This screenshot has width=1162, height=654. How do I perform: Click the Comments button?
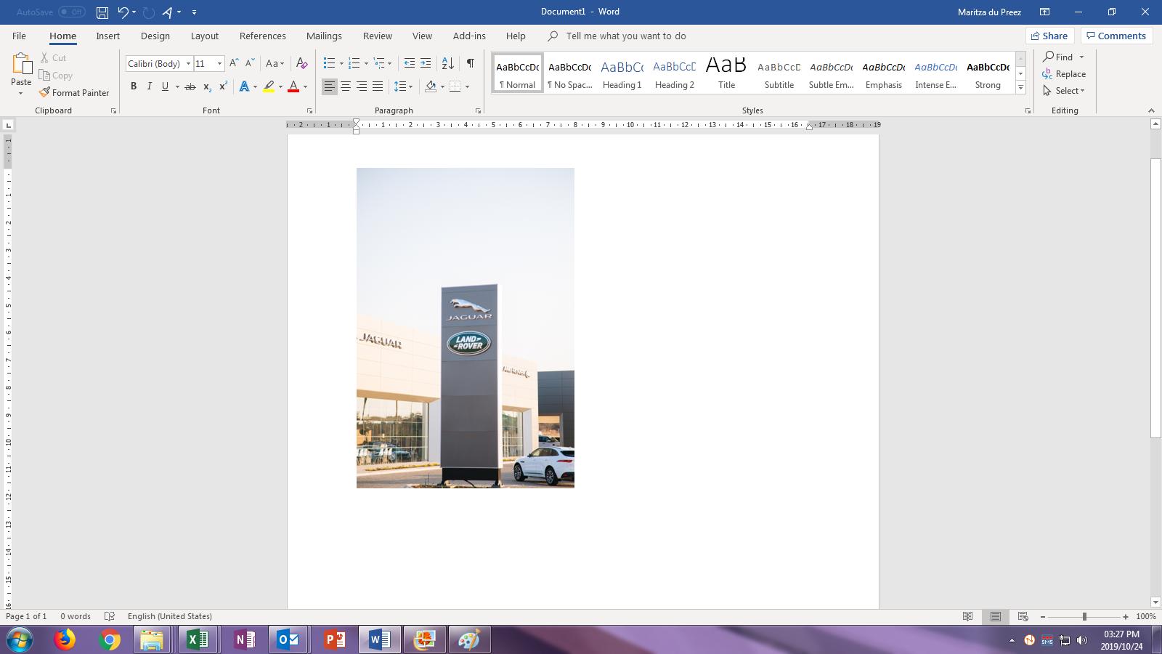click(x=1116, y=36)
